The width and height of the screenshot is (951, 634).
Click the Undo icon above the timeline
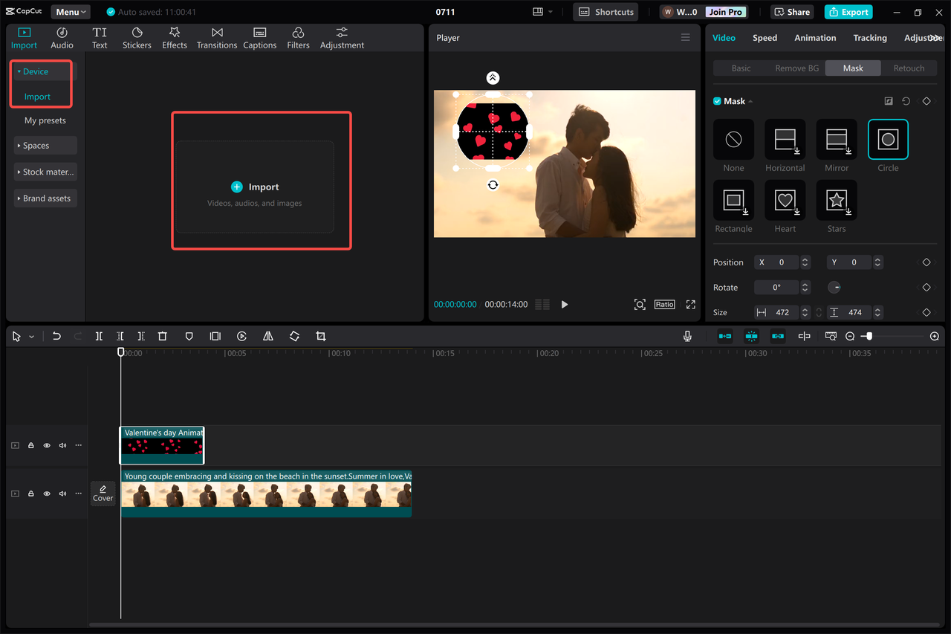point(56,336)
